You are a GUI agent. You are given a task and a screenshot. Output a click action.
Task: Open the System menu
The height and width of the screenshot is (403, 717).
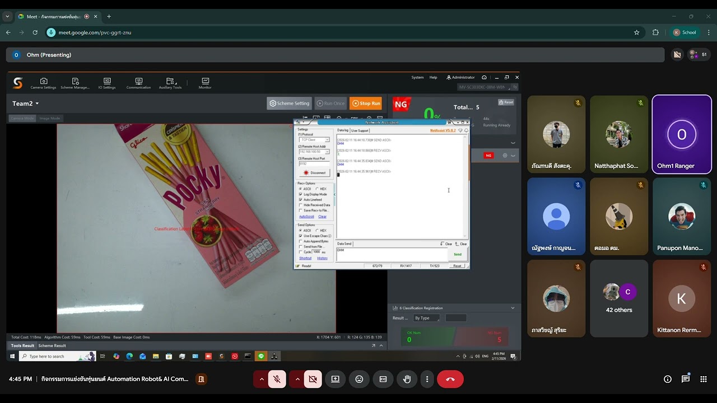coord(417,77)
